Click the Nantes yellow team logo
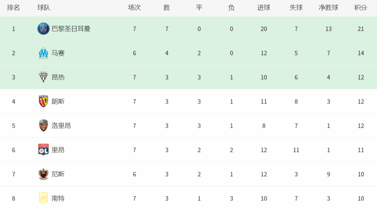The width and height of the screenshot is (377, 208). [43, 198]
